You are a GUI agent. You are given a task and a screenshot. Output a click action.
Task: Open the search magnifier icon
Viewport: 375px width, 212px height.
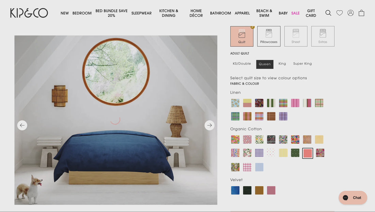[x=328, y=13]
